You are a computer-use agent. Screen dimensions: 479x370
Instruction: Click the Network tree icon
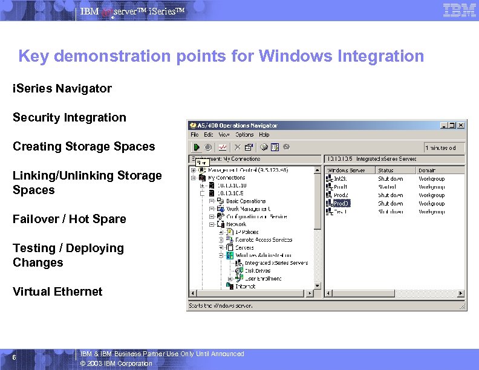(x=221, y=224)
